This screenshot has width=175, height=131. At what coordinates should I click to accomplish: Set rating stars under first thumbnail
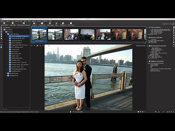[x=39, y=41]
